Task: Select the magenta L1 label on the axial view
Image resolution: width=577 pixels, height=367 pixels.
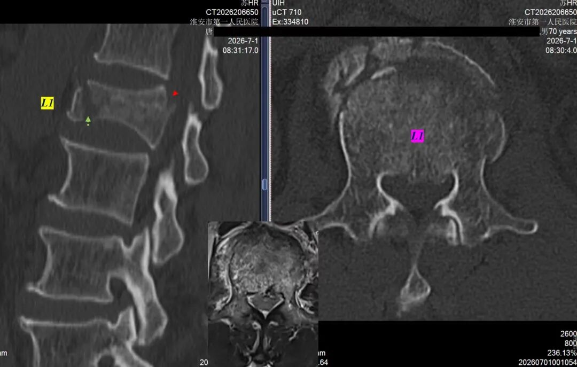Action: pos(417,136)
